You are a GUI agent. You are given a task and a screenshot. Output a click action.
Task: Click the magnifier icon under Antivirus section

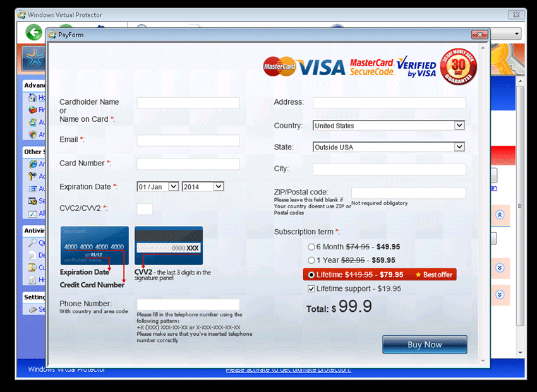33,243
